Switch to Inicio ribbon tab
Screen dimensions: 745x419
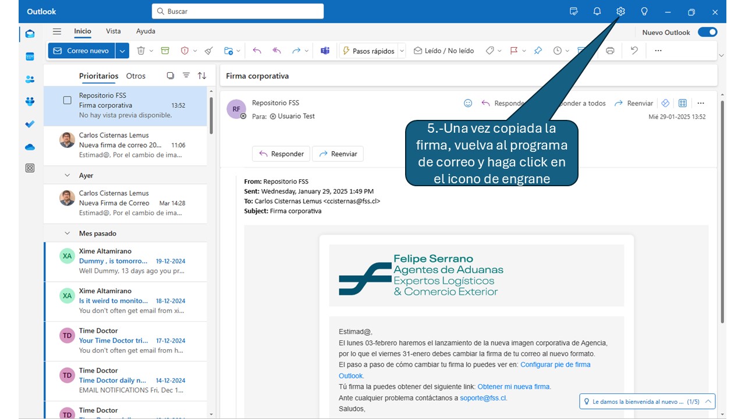click(x=83, y=31)
